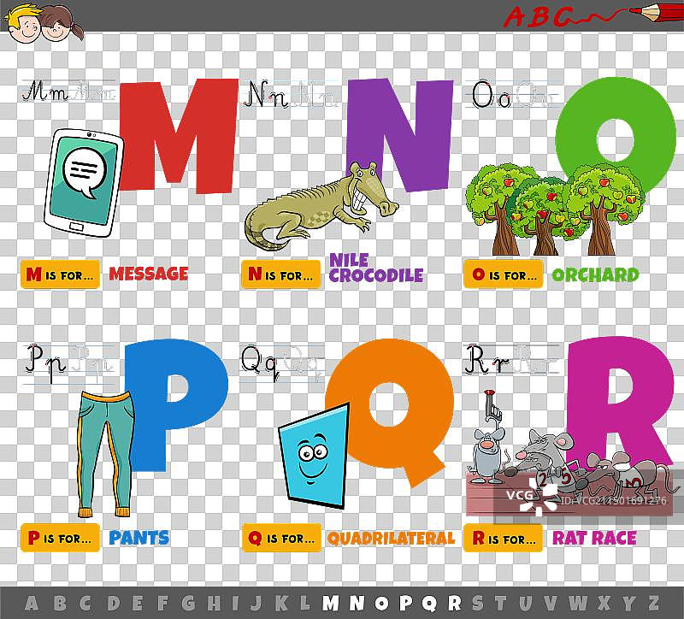This screenshot has height=619, width=684.
Task: Click the red word MESSAGE
Action: (148, 274)
